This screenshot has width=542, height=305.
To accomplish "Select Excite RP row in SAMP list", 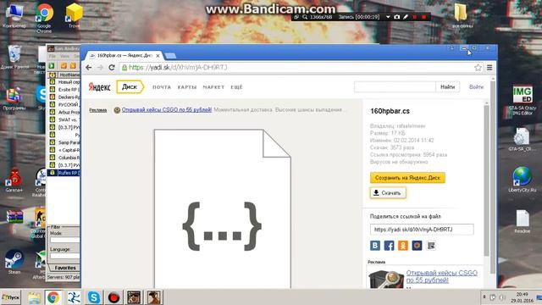I will [64, 90].
